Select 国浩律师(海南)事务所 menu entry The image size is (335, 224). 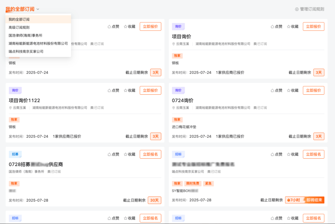[25, 35]
